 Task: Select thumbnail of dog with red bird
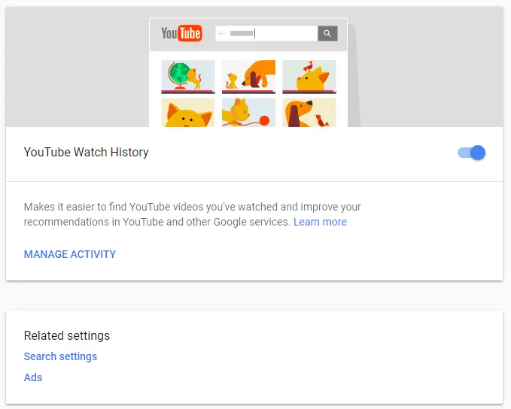tap(309, 112)
